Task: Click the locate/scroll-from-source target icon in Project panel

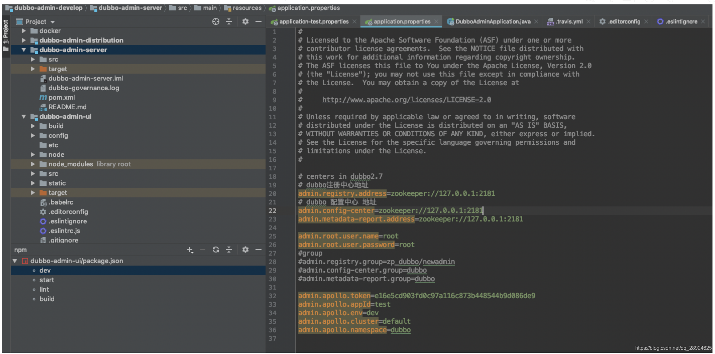Action: [x=216, y=22]
